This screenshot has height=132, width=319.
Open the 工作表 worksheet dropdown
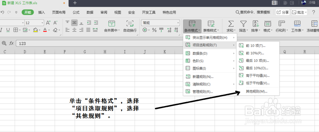pyautogui.click(x=297, y=26)
